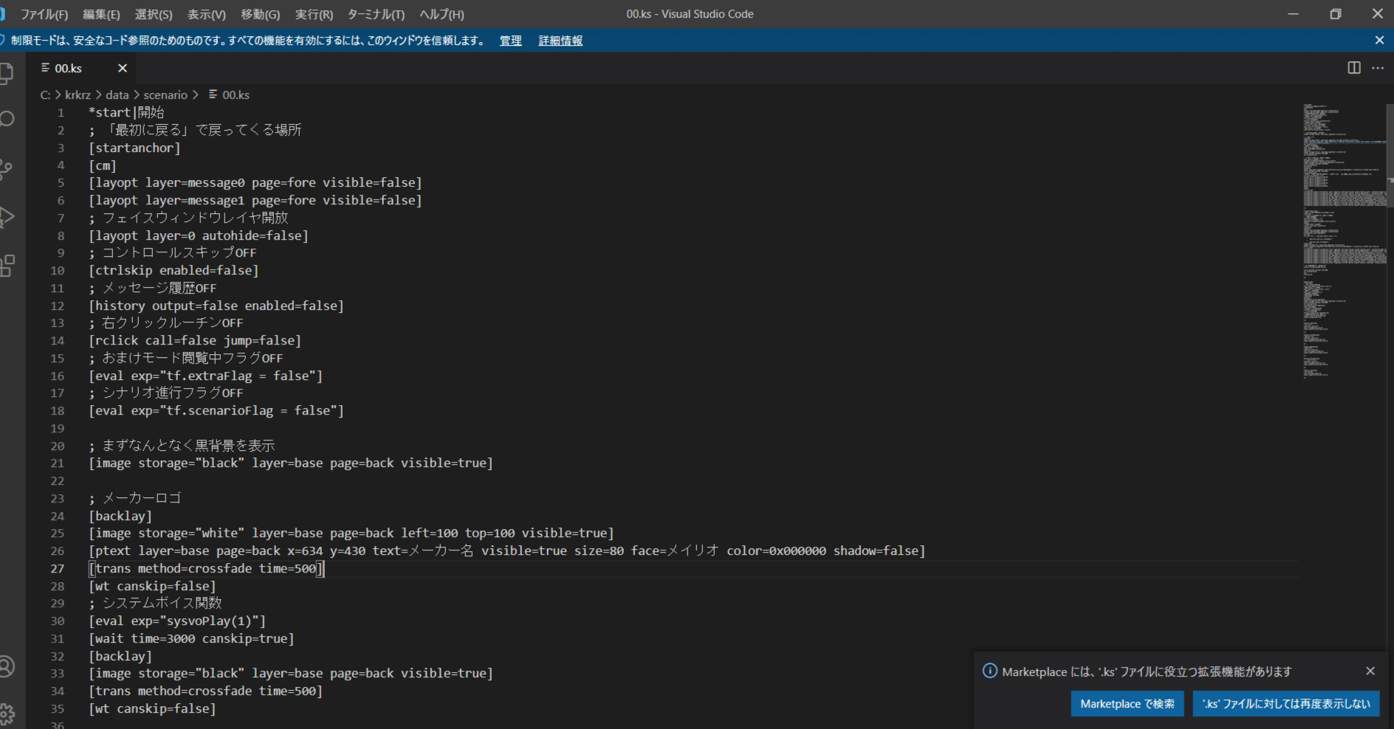Open the editor More Actions ellipsis
1394x729 pixels.
click(x=1378, y=68)
